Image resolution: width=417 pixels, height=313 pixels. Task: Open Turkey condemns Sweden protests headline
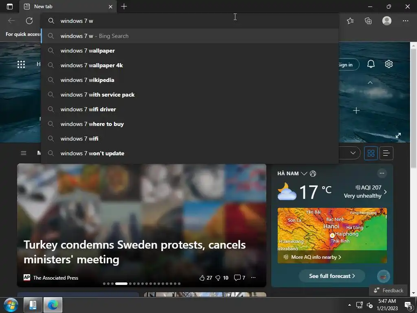[x=134, y=252]
